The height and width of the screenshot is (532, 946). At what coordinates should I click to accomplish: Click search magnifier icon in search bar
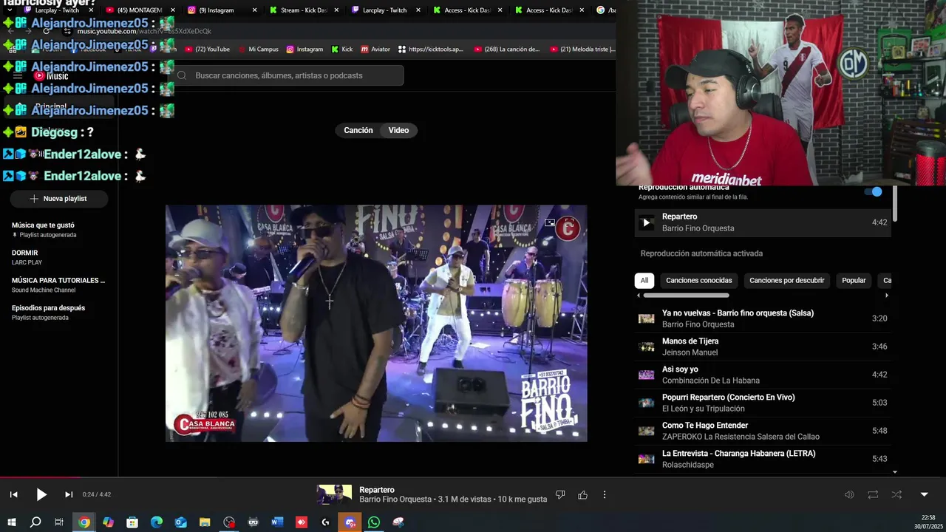[x=182, y=75]
